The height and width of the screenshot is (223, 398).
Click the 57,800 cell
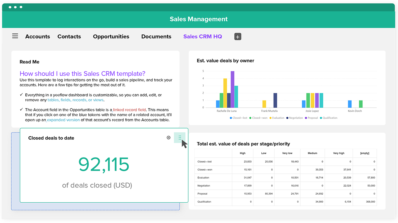click(365, 178)
